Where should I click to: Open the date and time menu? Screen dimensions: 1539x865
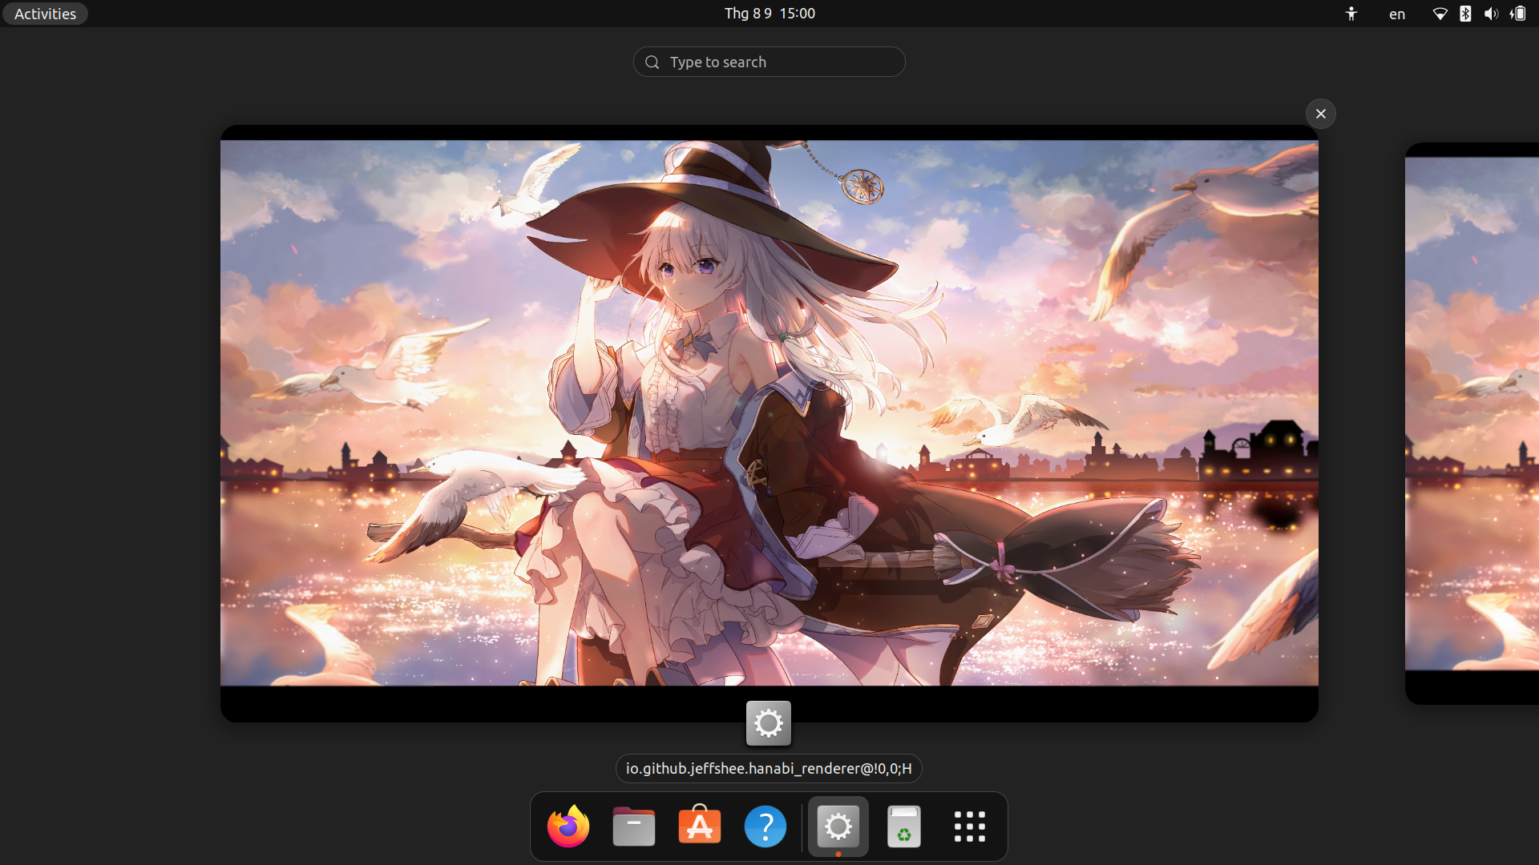769,13
